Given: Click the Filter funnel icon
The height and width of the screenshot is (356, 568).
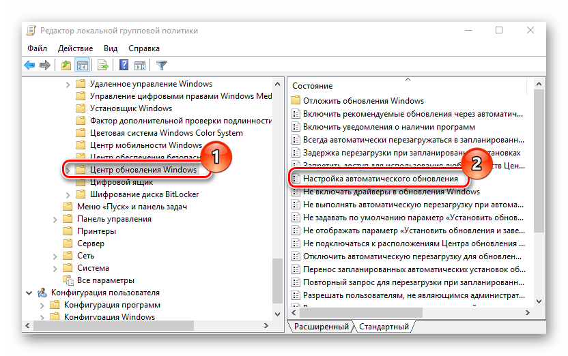Looking at the screenshot, I should 162,65.
